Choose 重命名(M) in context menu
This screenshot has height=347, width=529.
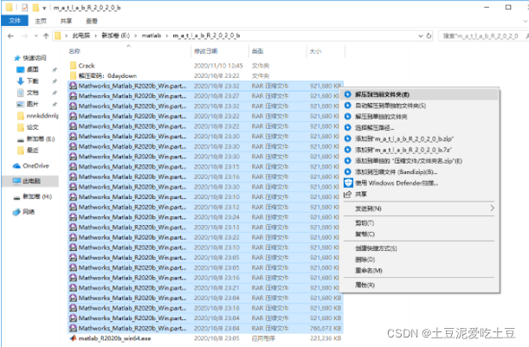coord(420,271)
